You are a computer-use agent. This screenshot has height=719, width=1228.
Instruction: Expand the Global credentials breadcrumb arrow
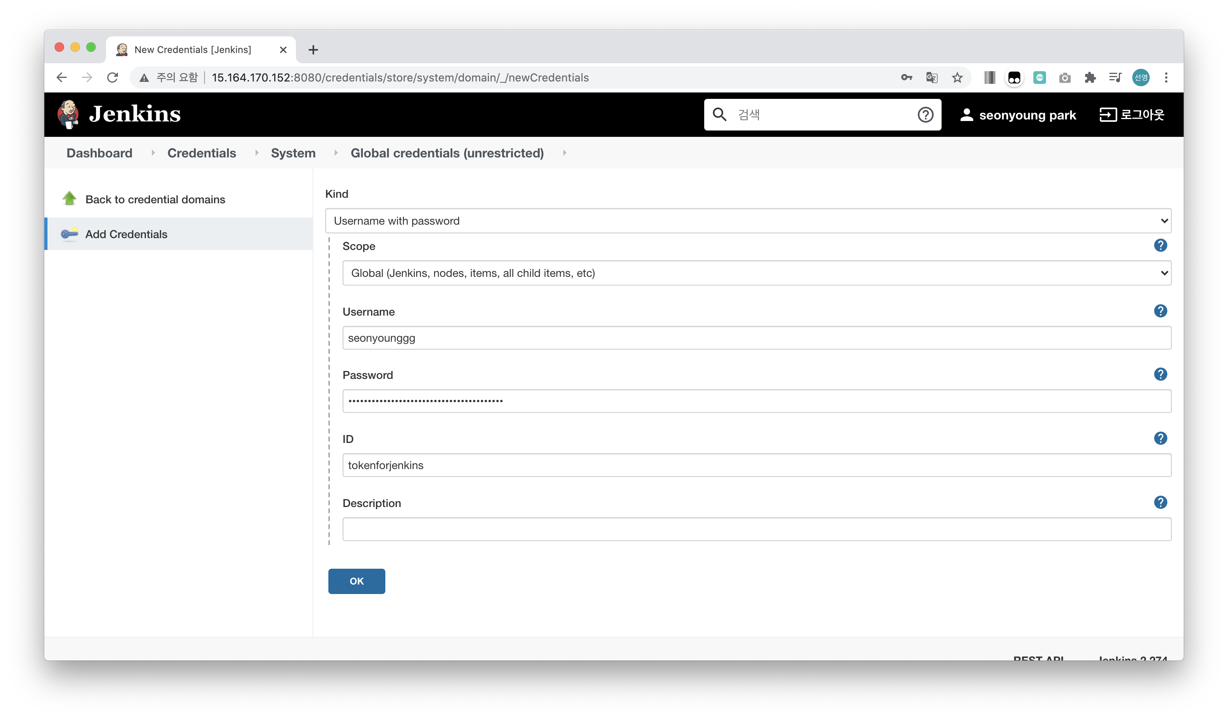pos(564,153)
